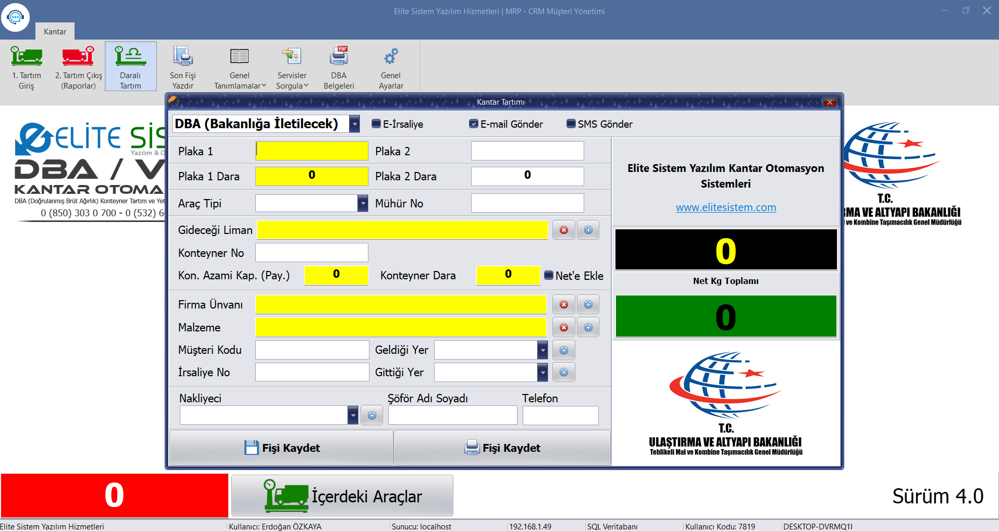The height and width of the screenshot is (531, 999).
Task: Click Fişi Kaydet button with floppy disk
Action: click(x=281, y=448)
